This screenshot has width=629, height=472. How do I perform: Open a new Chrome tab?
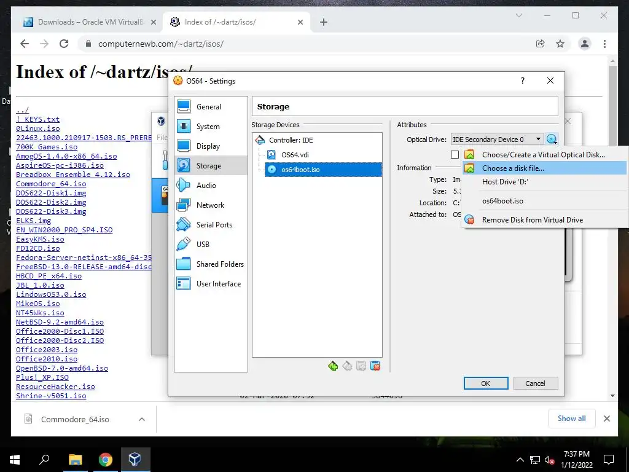tap(324, 22)
